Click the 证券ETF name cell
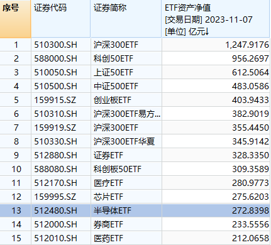Image resolution: width=271 pixels, height=245 pixels. pos(126,155)
